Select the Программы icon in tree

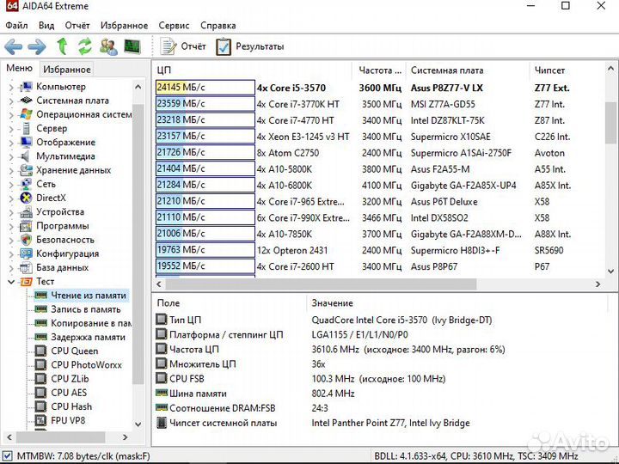[x=26, y=226]
